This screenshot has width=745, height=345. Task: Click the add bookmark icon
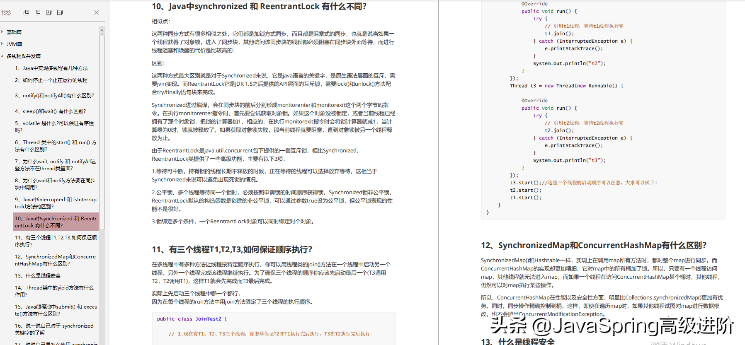pyautogui.click(x=49, y=12)
